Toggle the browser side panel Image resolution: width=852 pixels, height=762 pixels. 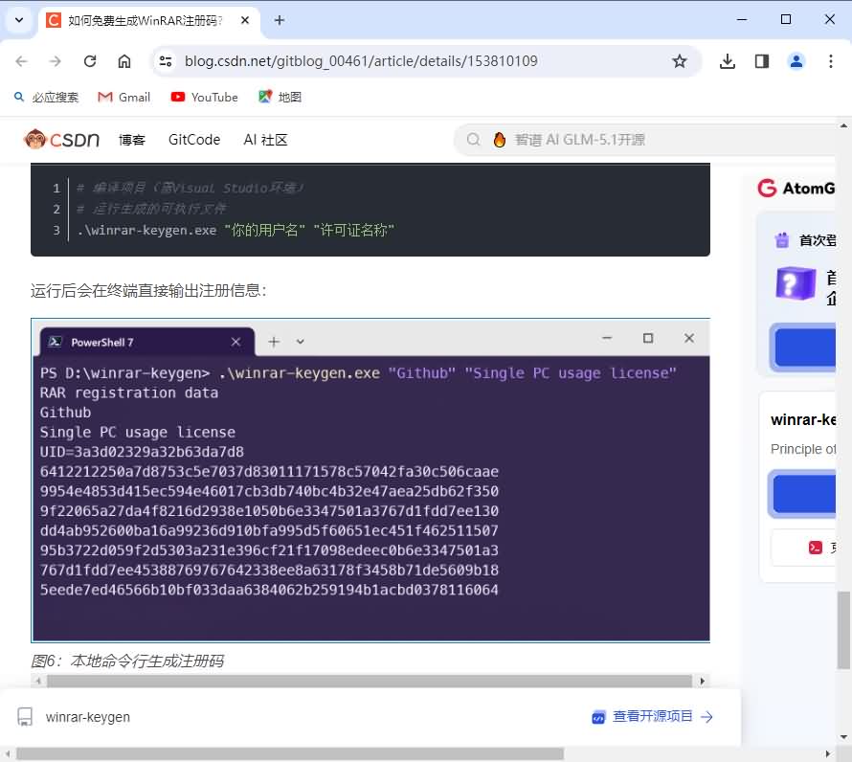pos(762,61)
